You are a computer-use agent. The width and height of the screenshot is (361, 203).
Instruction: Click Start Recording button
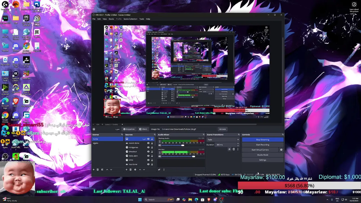(x=263, y=145)
